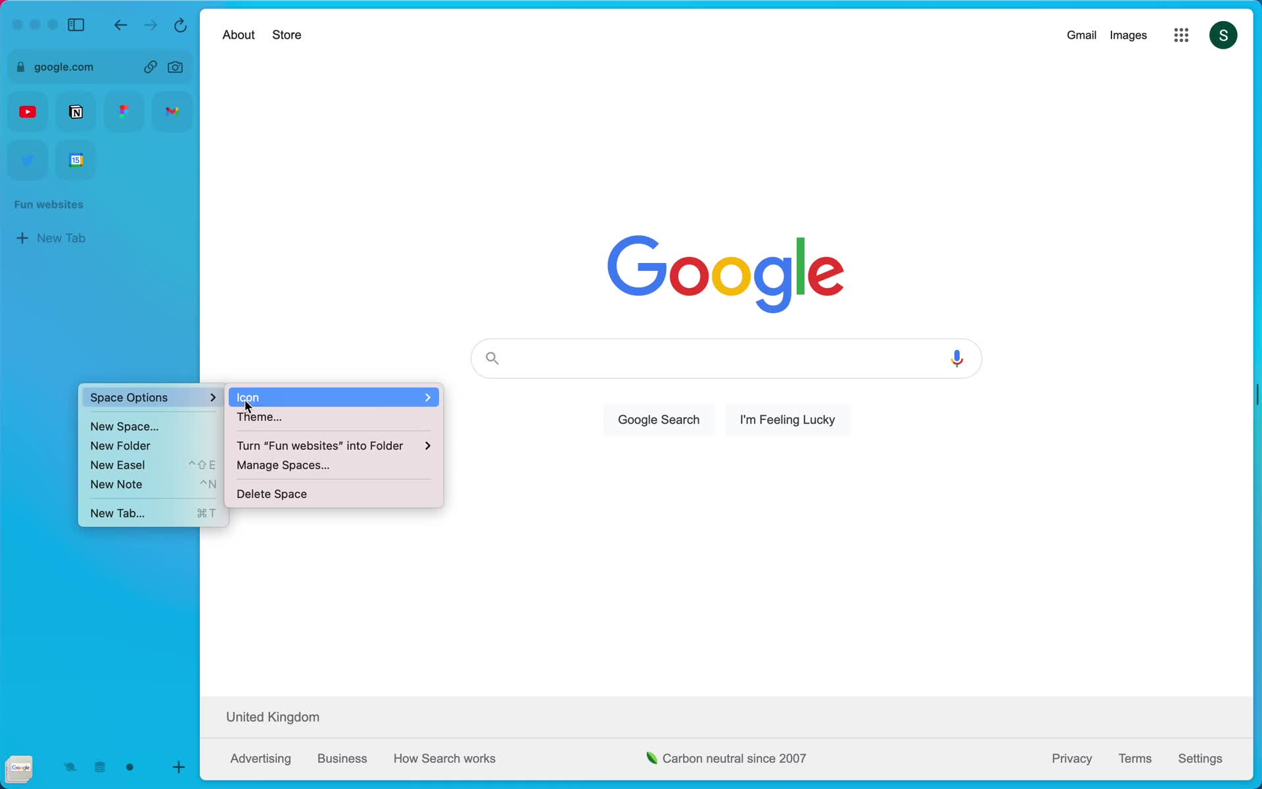The width and height of the screenshot is (1262, 789).
Task: Toggle camera capture icon in address bar
Action: click(175, 66)
